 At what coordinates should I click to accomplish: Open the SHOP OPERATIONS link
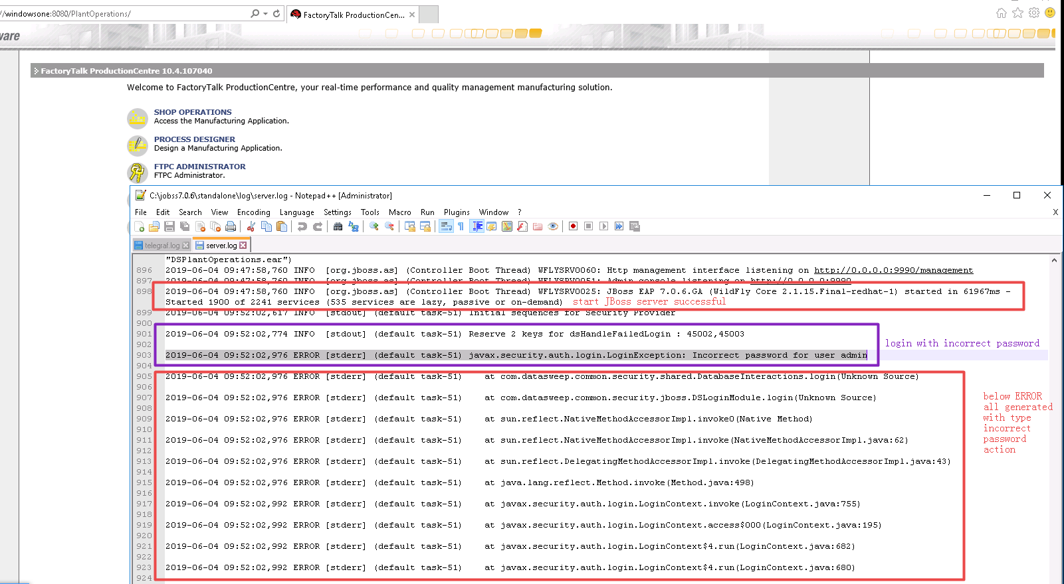tap(193, 112)
